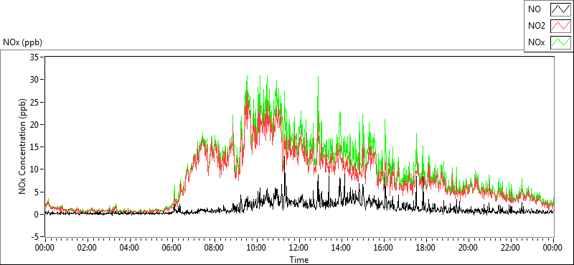Click the 12:00 time axis marker
Image resolution: width=574 pixels, height=265 pixels.
298,248
